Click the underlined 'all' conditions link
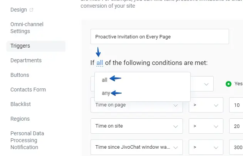 tap(100, 63)
